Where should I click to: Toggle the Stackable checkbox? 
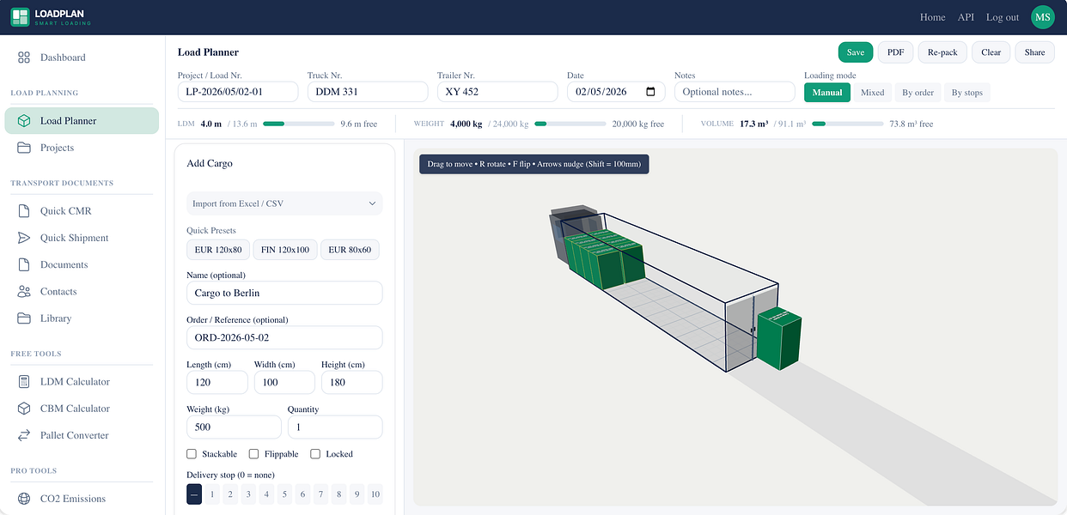192,454
